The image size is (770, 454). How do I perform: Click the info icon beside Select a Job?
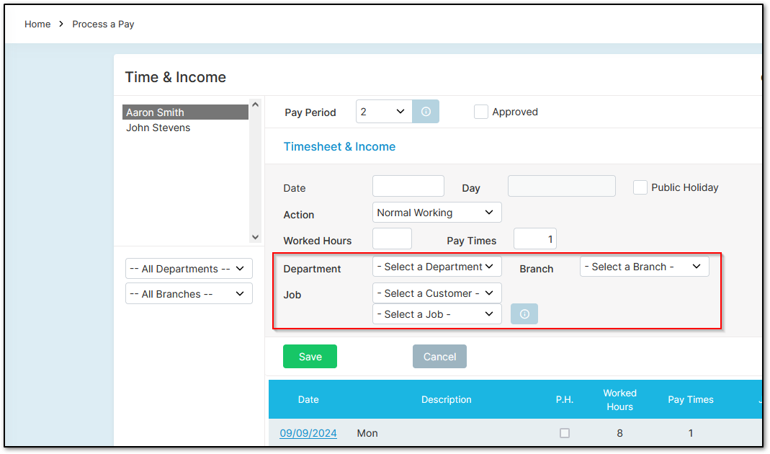click(524, 314)
